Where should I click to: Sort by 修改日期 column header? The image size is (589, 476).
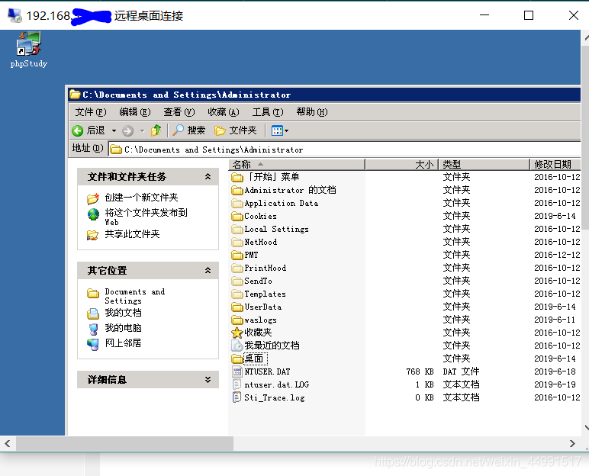[x=555, y=164]
